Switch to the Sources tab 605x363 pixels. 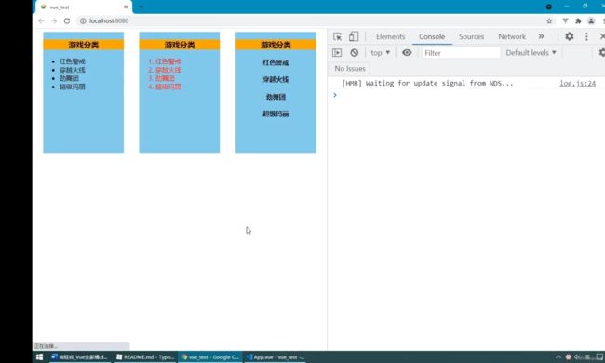[471, 36]
